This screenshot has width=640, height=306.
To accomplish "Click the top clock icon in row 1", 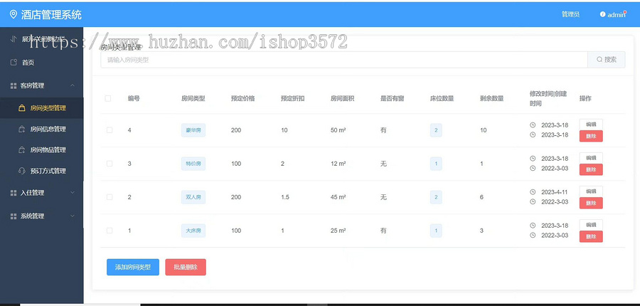I will (x=533, y=226).
